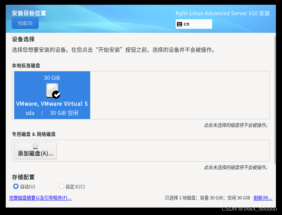The width and height of the screenshot is (282, 215).
Task: Open full disk summary and bootloader link
Action: 40,198
